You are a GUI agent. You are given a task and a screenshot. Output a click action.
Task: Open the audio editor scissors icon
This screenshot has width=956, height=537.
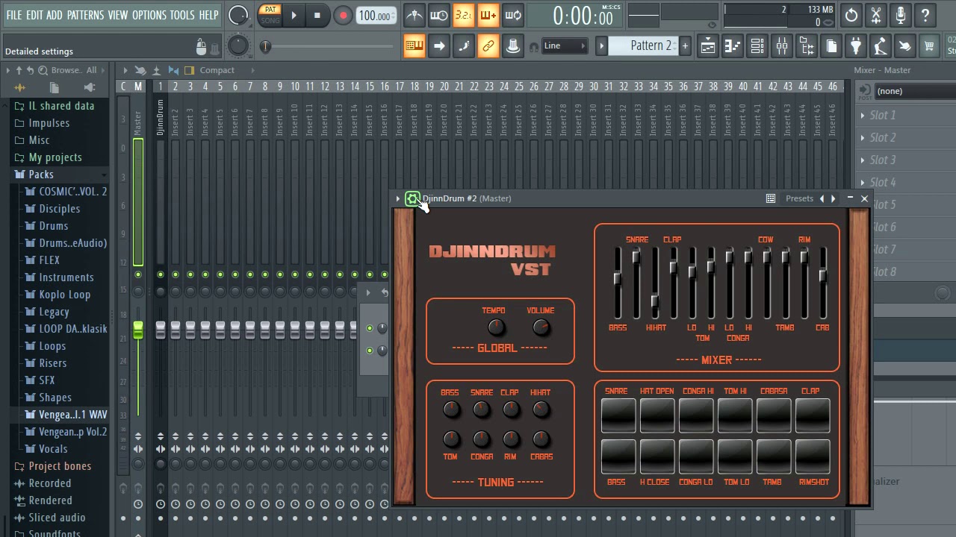pyautogui.click(x=876, y=15)
